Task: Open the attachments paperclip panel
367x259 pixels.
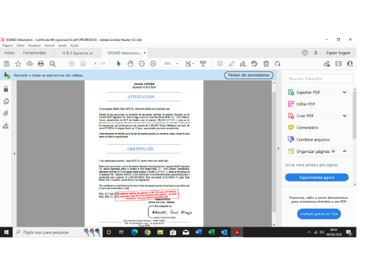Action: 6,113
